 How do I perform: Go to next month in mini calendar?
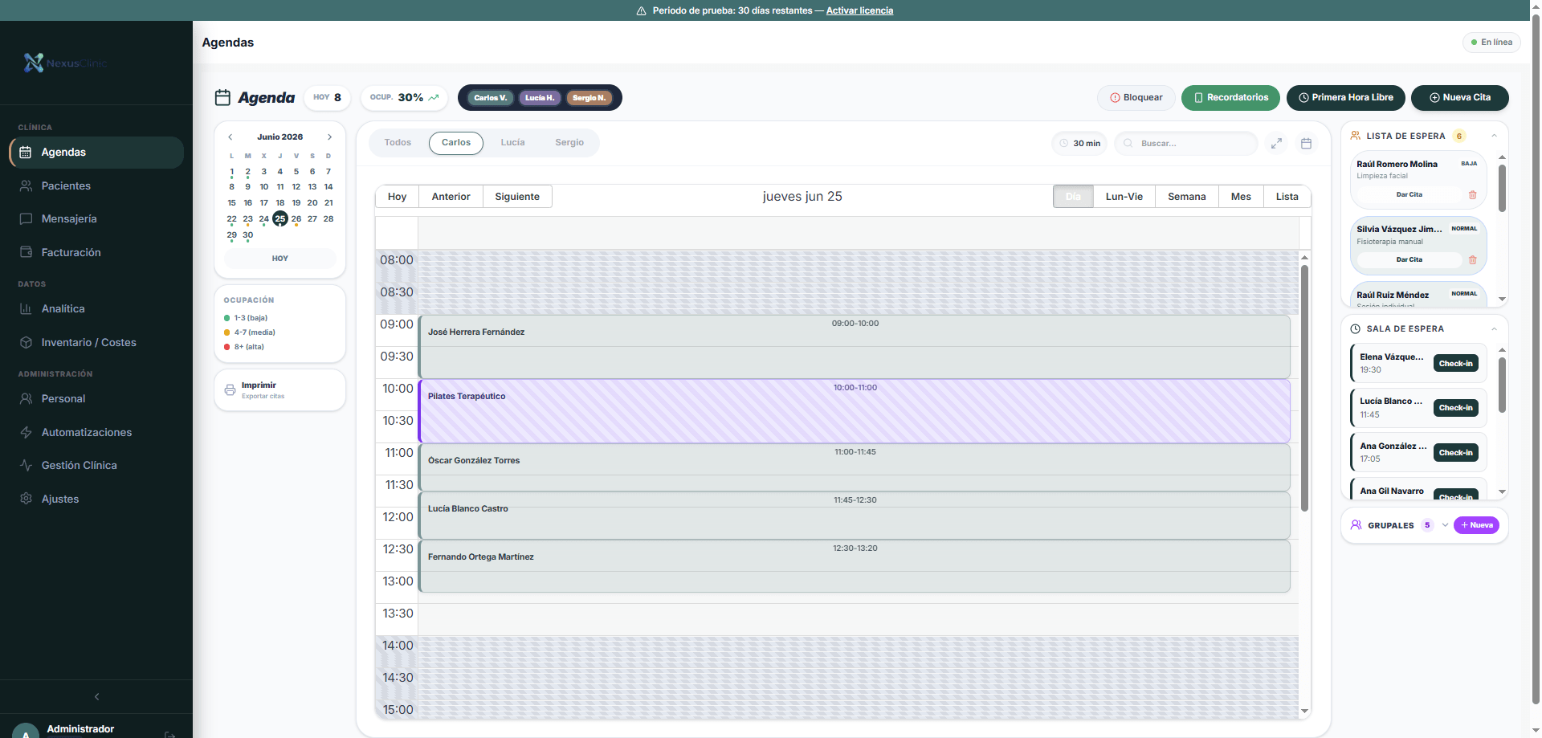click(329, 137)
